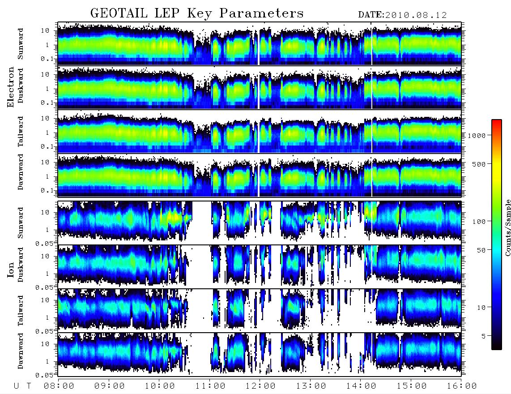Click the Counts/Sample colorbar label
This screenshot has height=394, width=511.
[x=507, y=227]
